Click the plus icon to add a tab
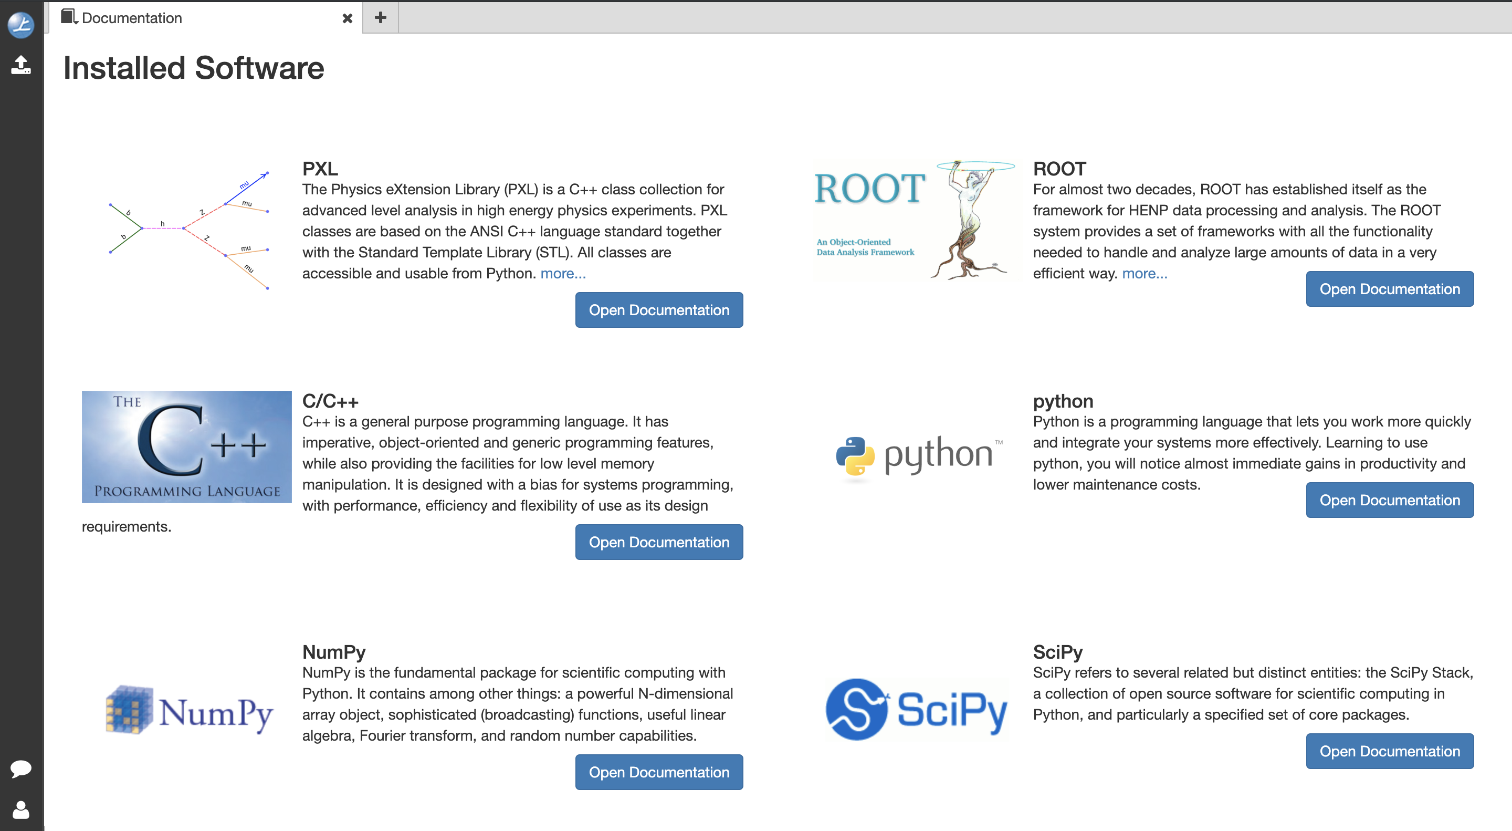 click(380, 18)
